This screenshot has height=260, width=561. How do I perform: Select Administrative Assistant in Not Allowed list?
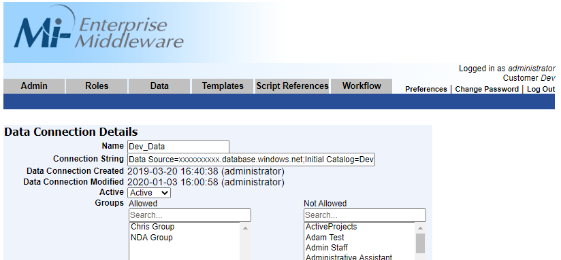click(349, 257)
